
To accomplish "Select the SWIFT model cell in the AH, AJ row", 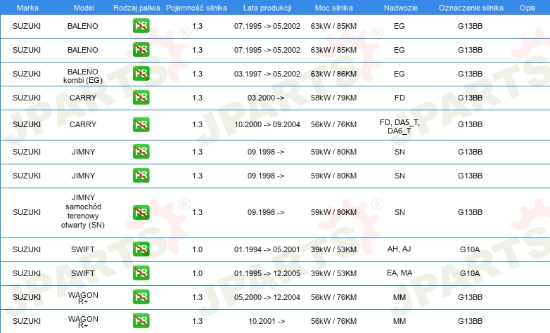I will tap(83, 249).
